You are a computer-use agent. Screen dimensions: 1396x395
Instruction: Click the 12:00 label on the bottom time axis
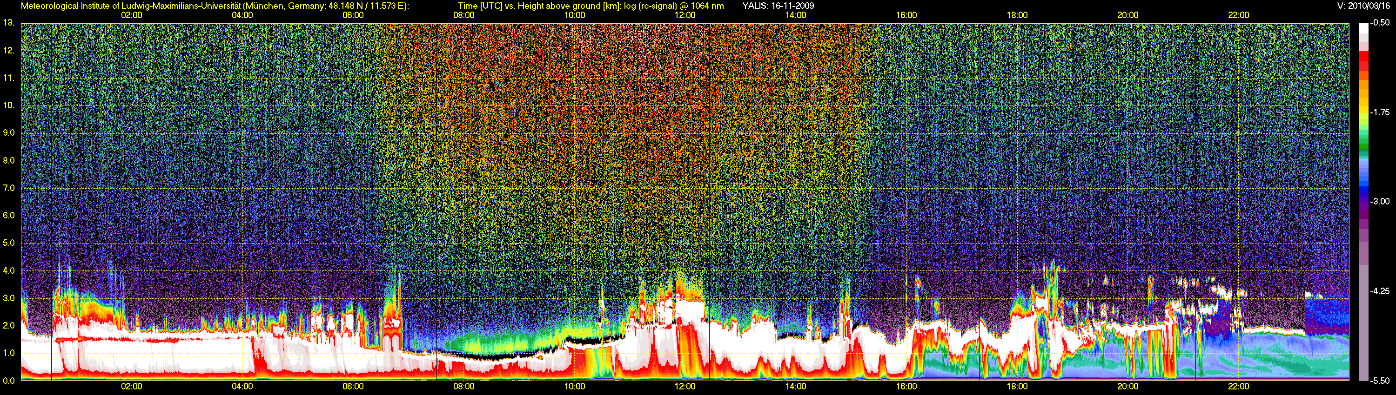point(685,386)
